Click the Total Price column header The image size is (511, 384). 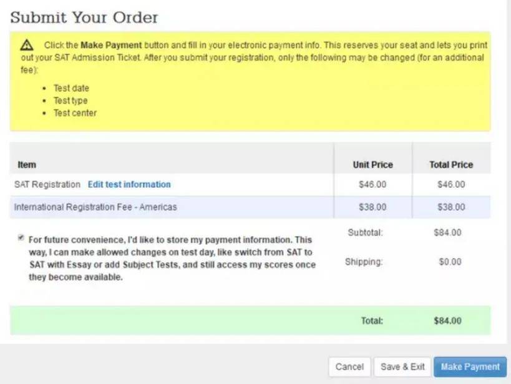tap(451, 165)
